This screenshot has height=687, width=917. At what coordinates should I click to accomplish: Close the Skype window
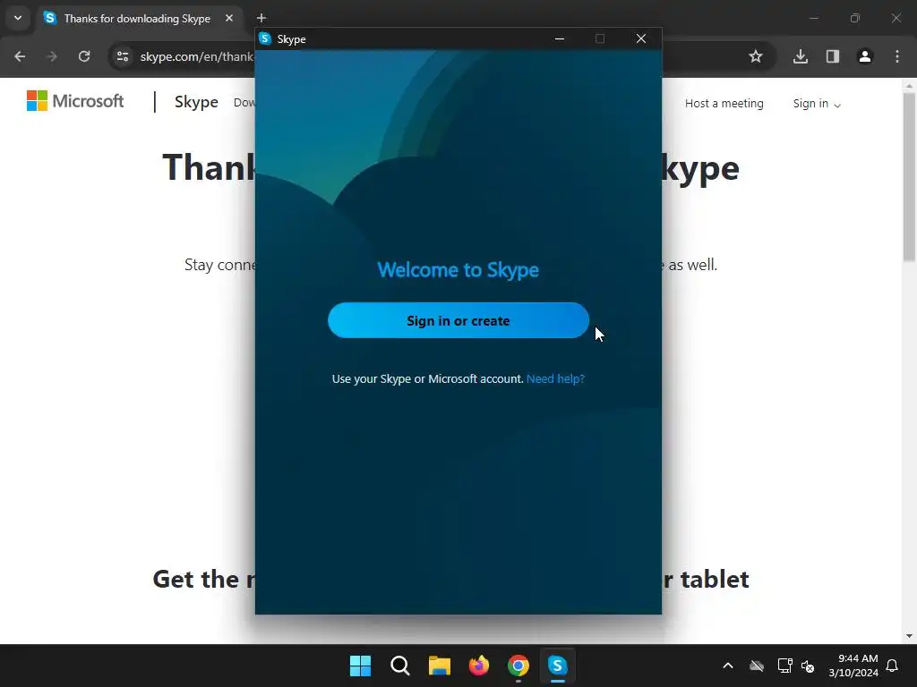point(641,38)
